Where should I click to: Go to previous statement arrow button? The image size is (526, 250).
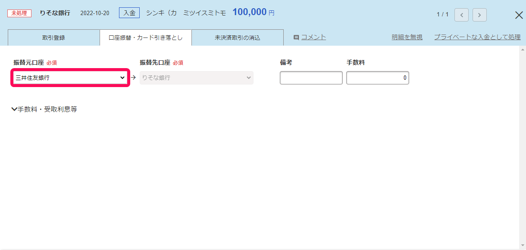(x=462, y=15)
